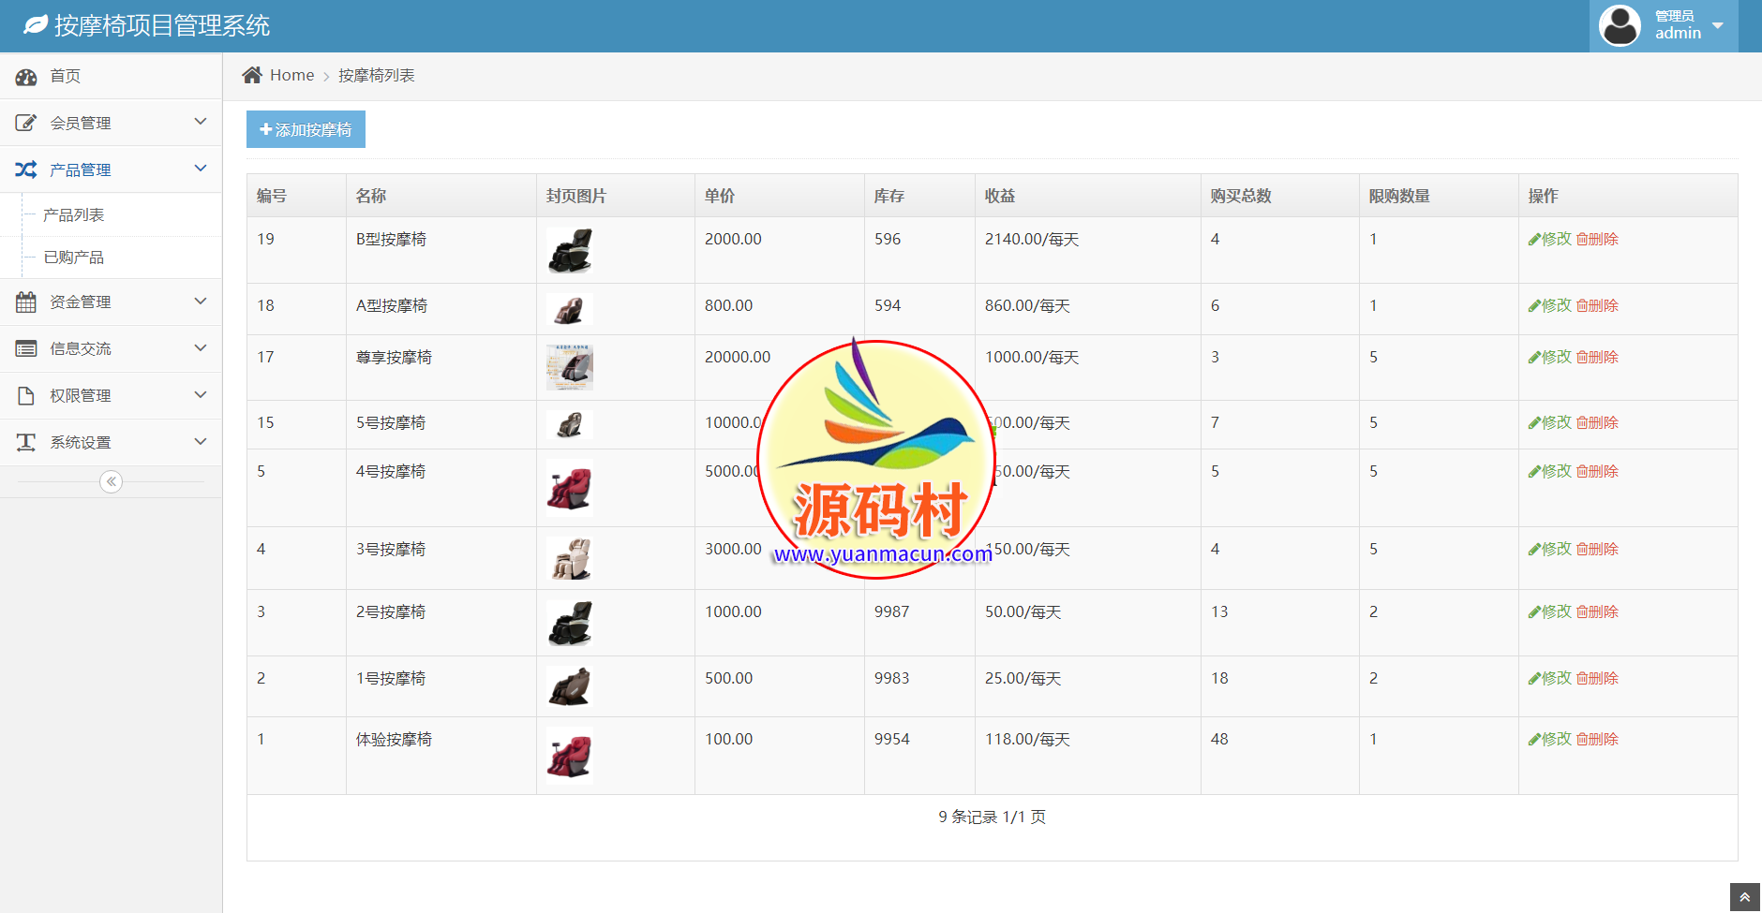Expand the 系统设置 chevron
1762x913 pixels.
click(200, 441)
